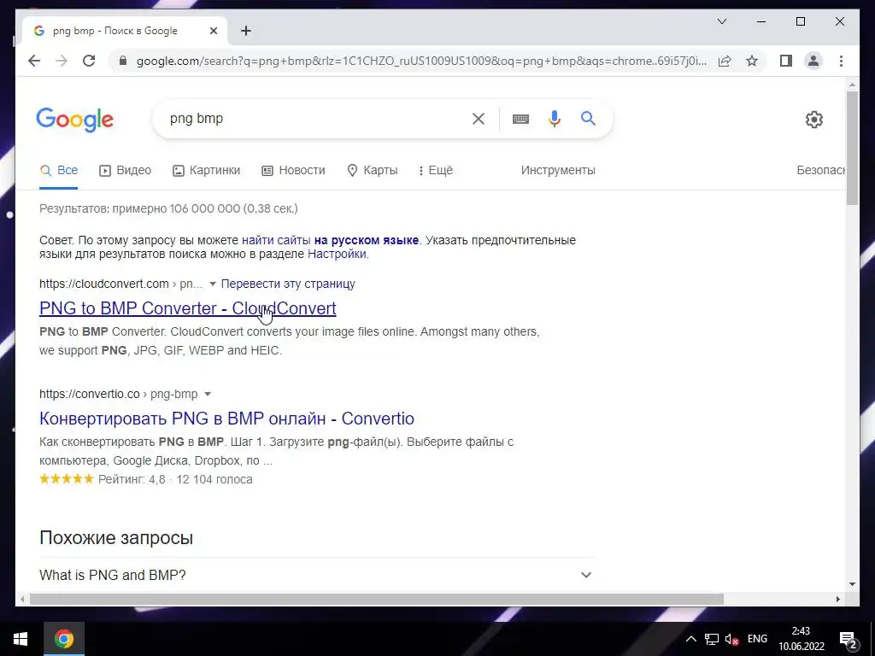Open the network status tray icon
875x656 pixels.
coord(712,639)
